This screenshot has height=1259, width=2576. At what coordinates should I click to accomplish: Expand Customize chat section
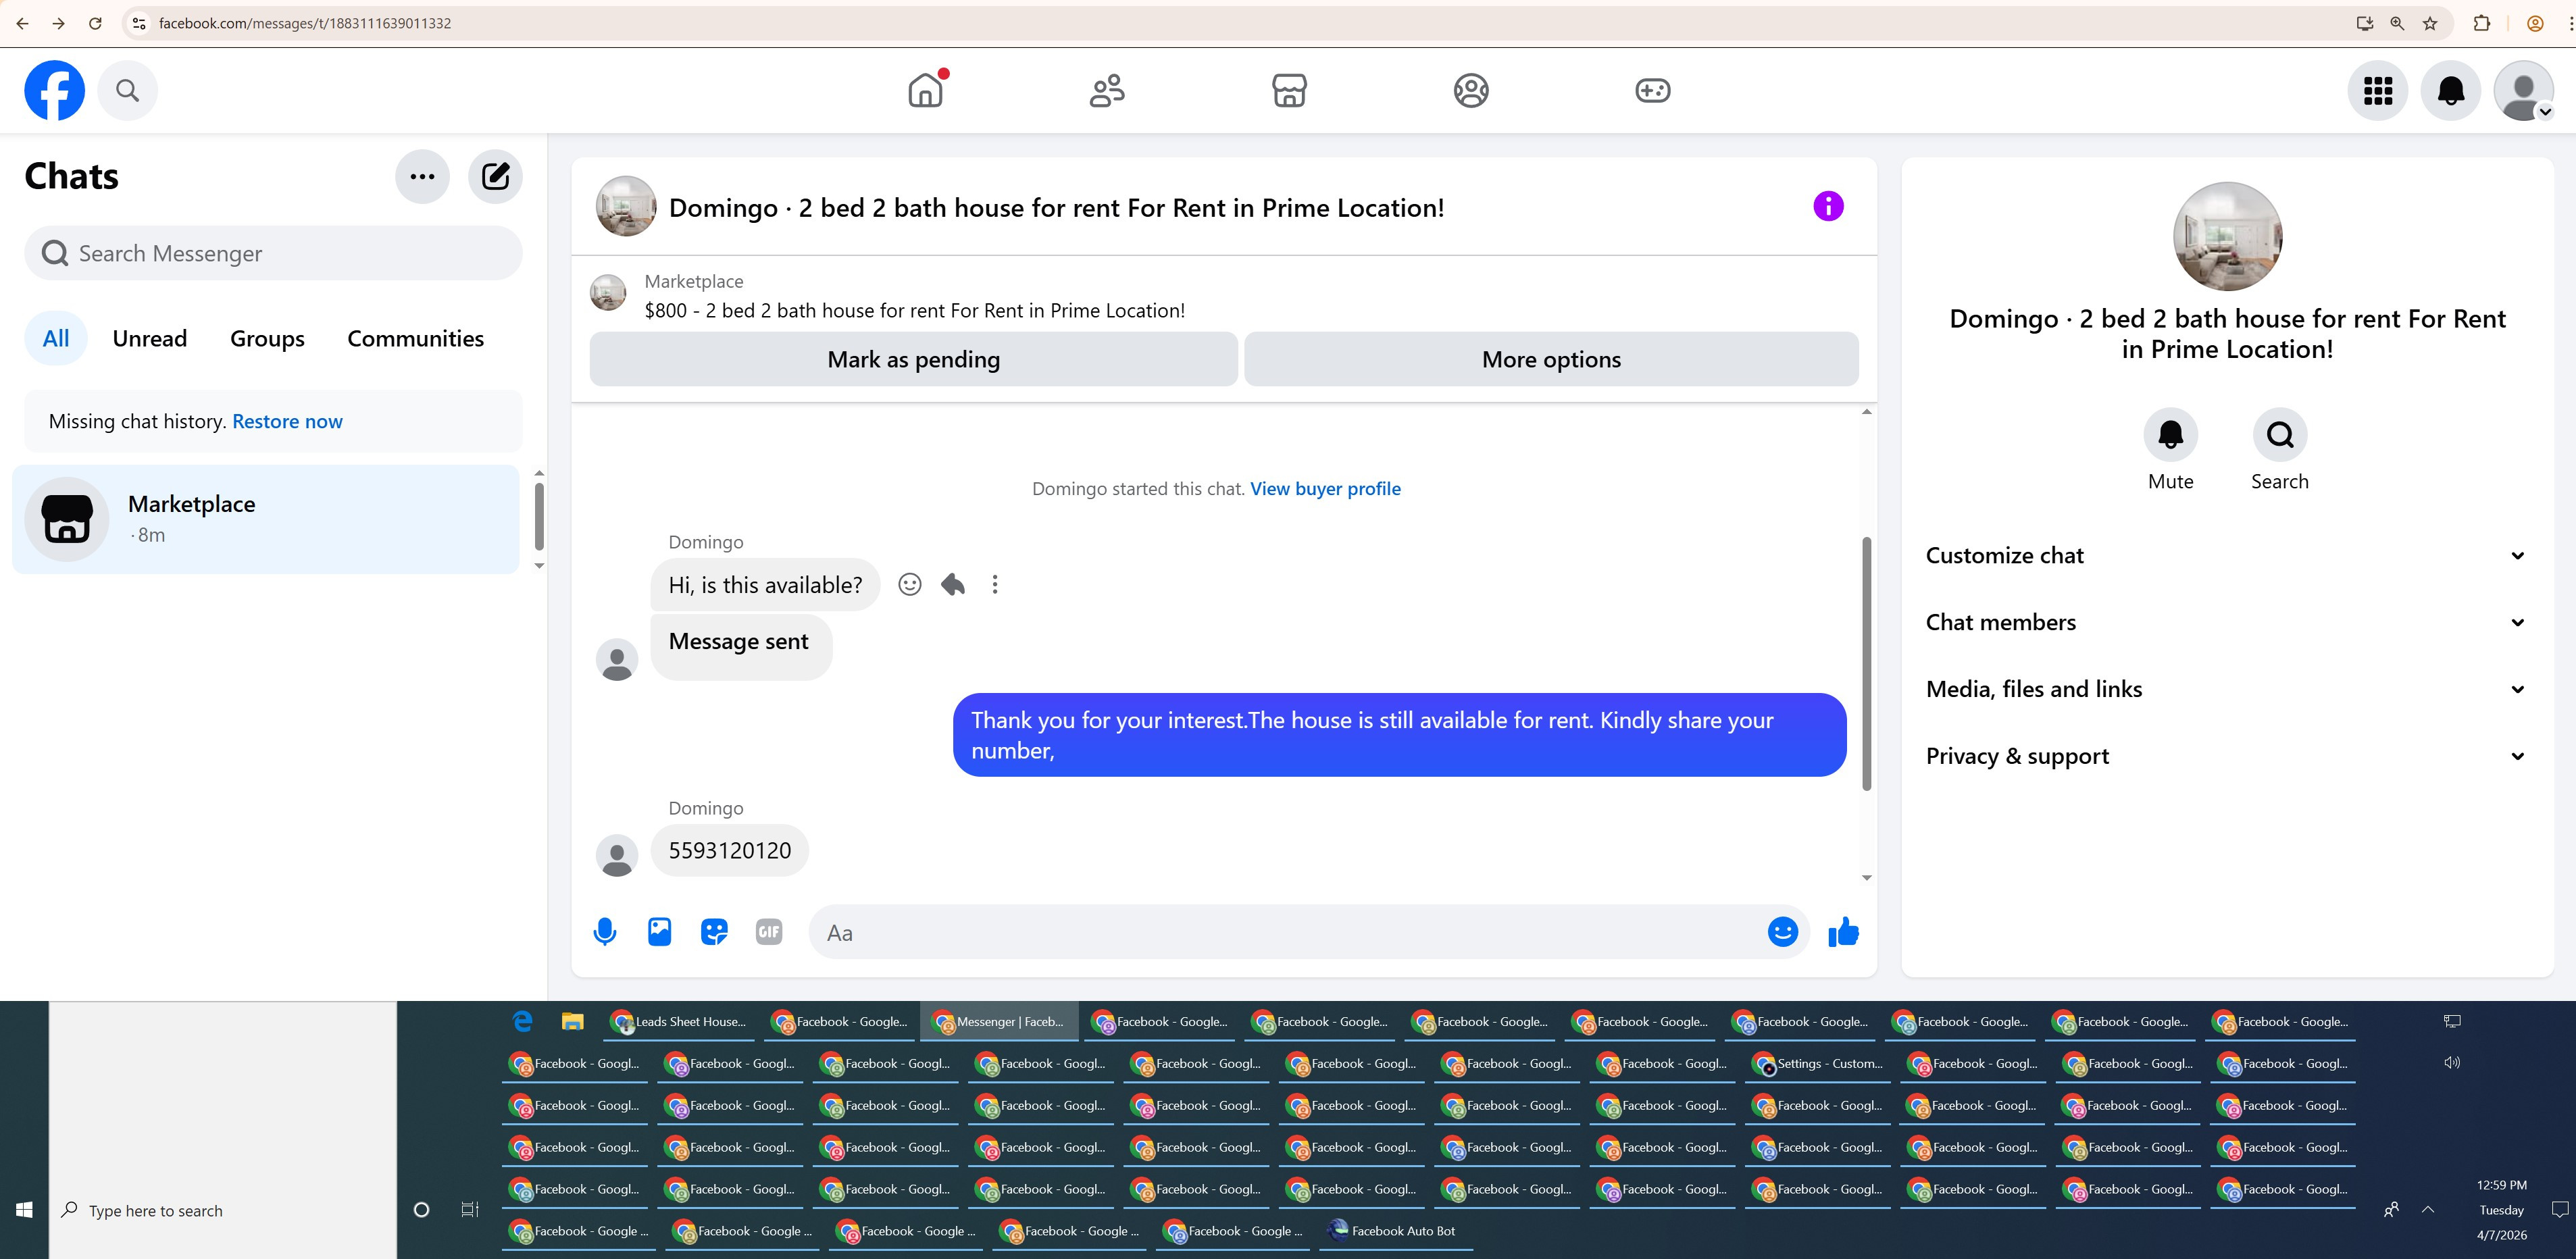(x=2227, y=555)
